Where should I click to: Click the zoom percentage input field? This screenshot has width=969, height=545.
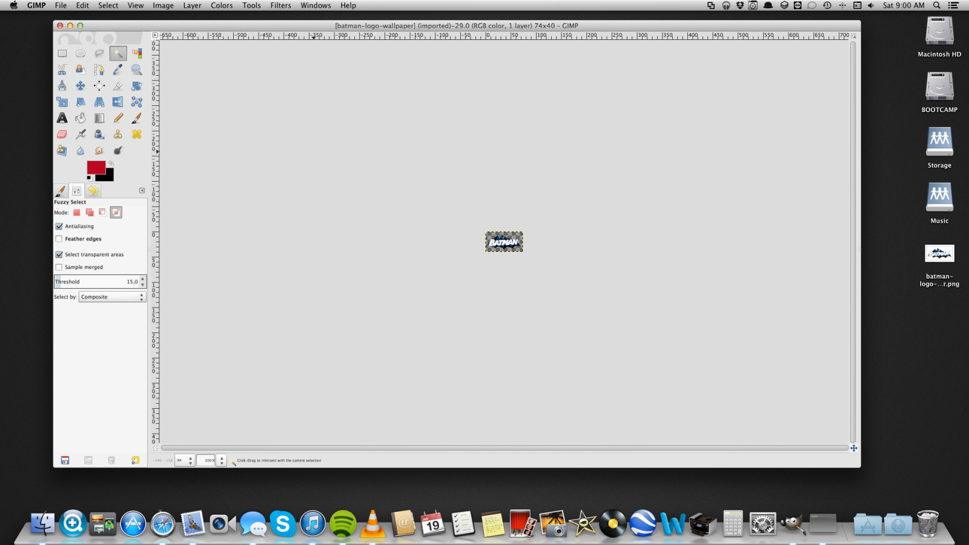pyautogui.click(x=207, y=460)
